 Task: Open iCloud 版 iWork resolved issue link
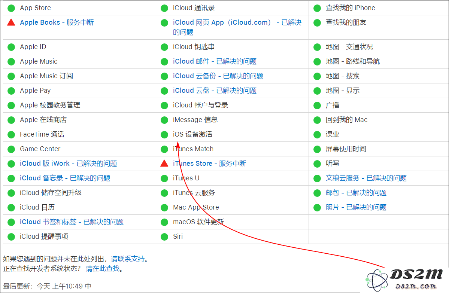[69, 164]
